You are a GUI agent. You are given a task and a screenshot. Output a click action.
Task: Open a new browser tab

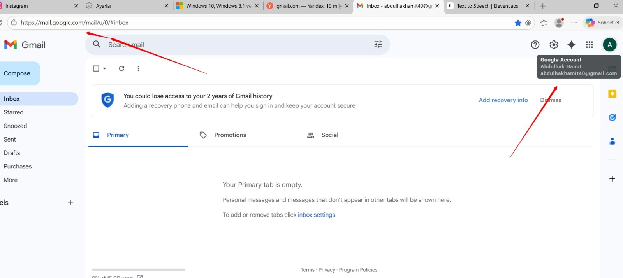tap(543, 6)
